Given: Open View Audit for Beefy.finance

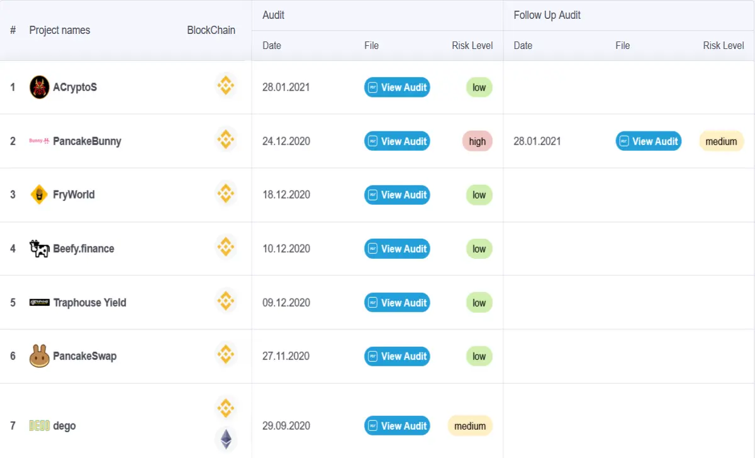Looking at the screenshot, I should (x=397, y=249).
